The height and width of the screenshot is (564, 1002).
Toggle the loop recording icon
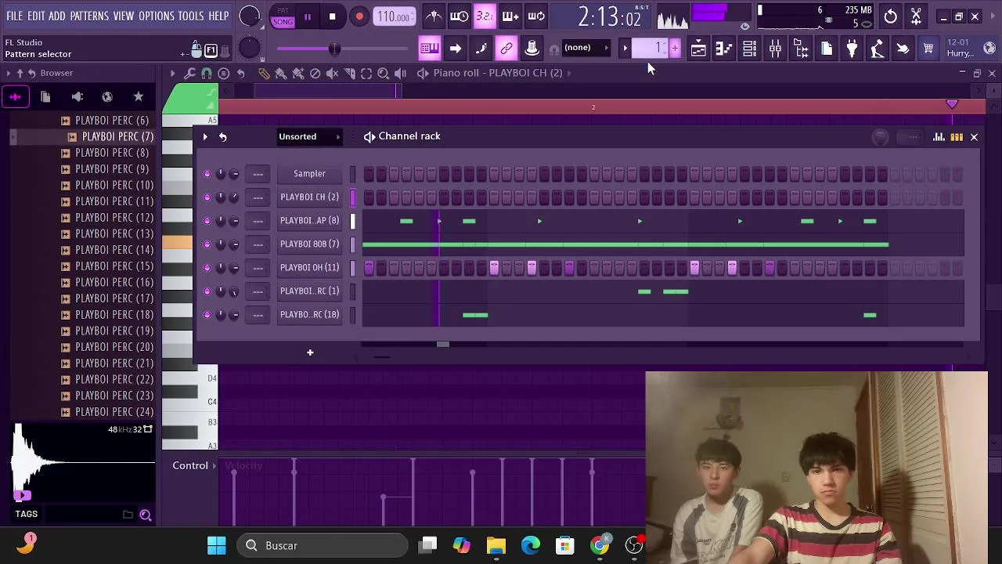536,16
